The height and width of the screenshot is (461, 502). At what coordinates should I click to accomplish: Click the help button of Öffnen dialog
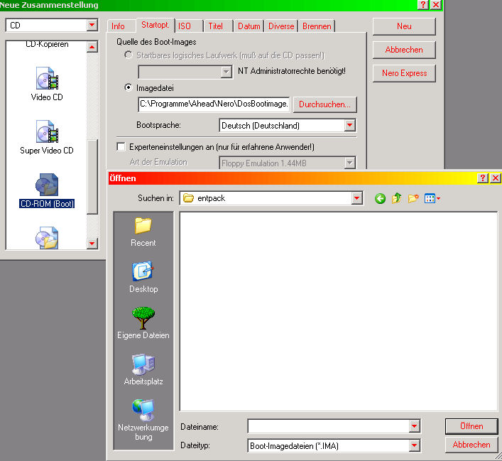pos(482,178)
